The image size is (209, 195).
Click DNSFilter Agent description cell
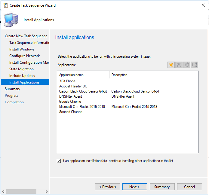tap(123, 96)
